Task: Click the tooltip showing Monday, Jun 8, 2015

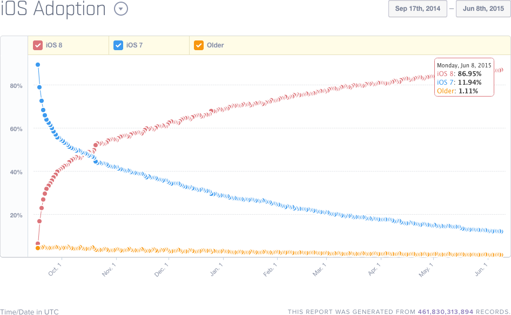Action: tap(463, 65)
